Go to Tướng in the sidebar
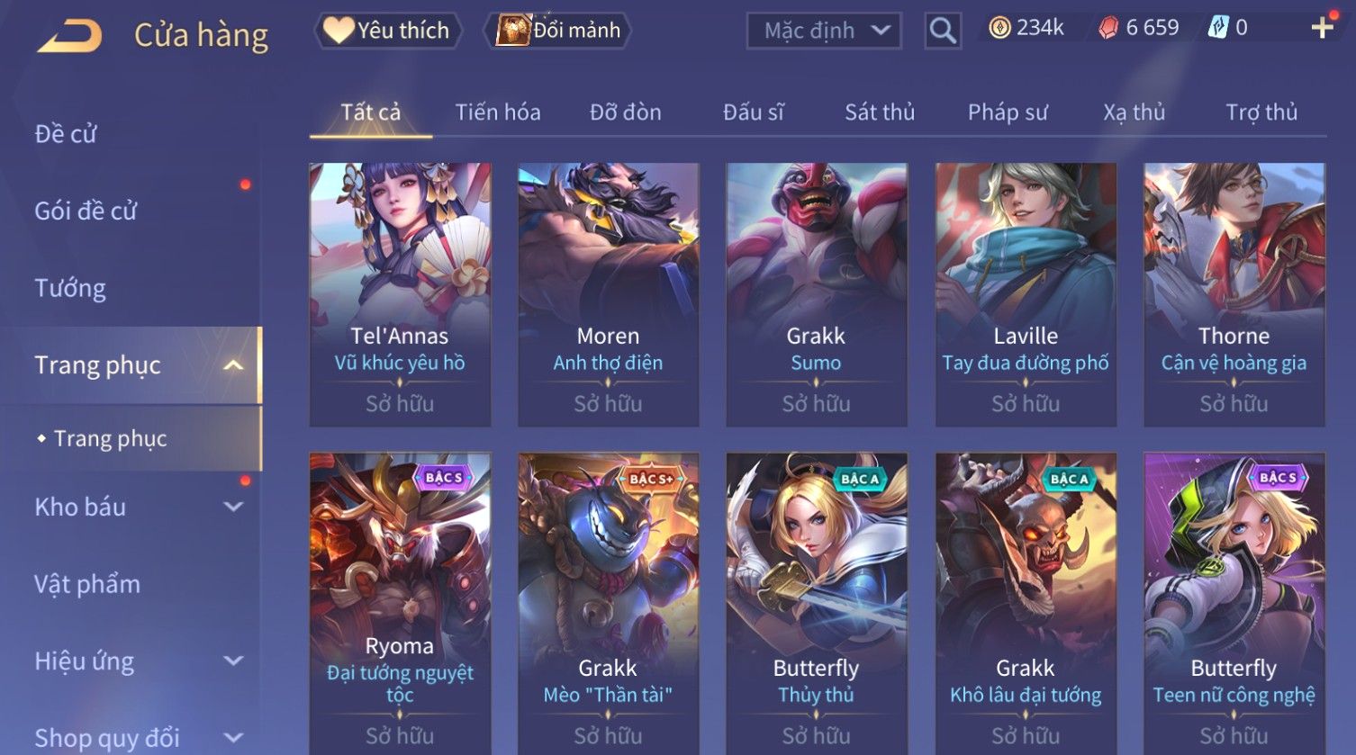Viewport: 1356px width, 755px height. (70, 288)
